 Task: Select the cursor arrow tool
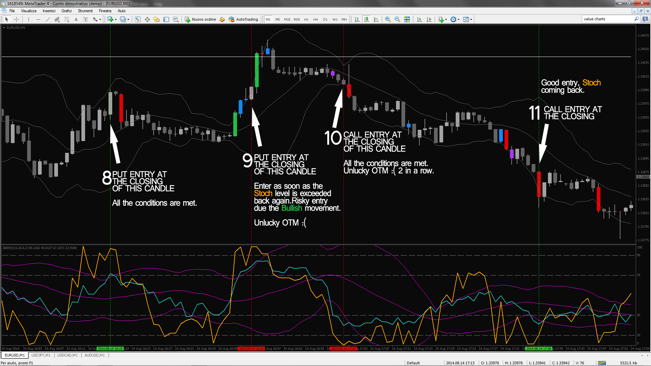[6, 19]
